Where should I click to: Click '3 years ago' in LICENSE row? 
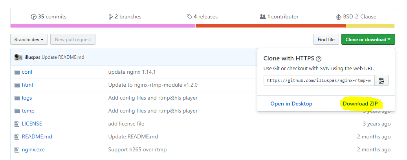point(377,124)
